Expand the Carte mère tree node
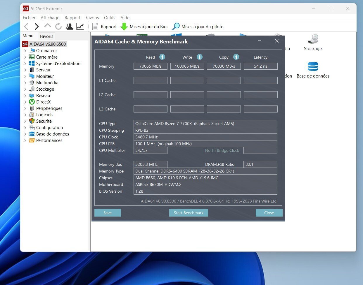The width and height of the screenshot is (363, 285). (x=25, y=57)
